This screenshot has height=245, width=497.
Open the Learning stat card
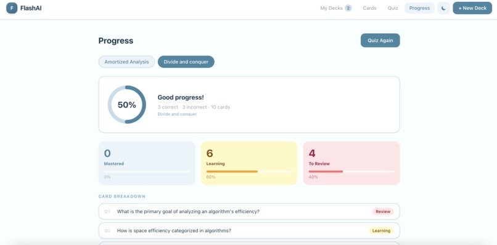click(249, 163)
